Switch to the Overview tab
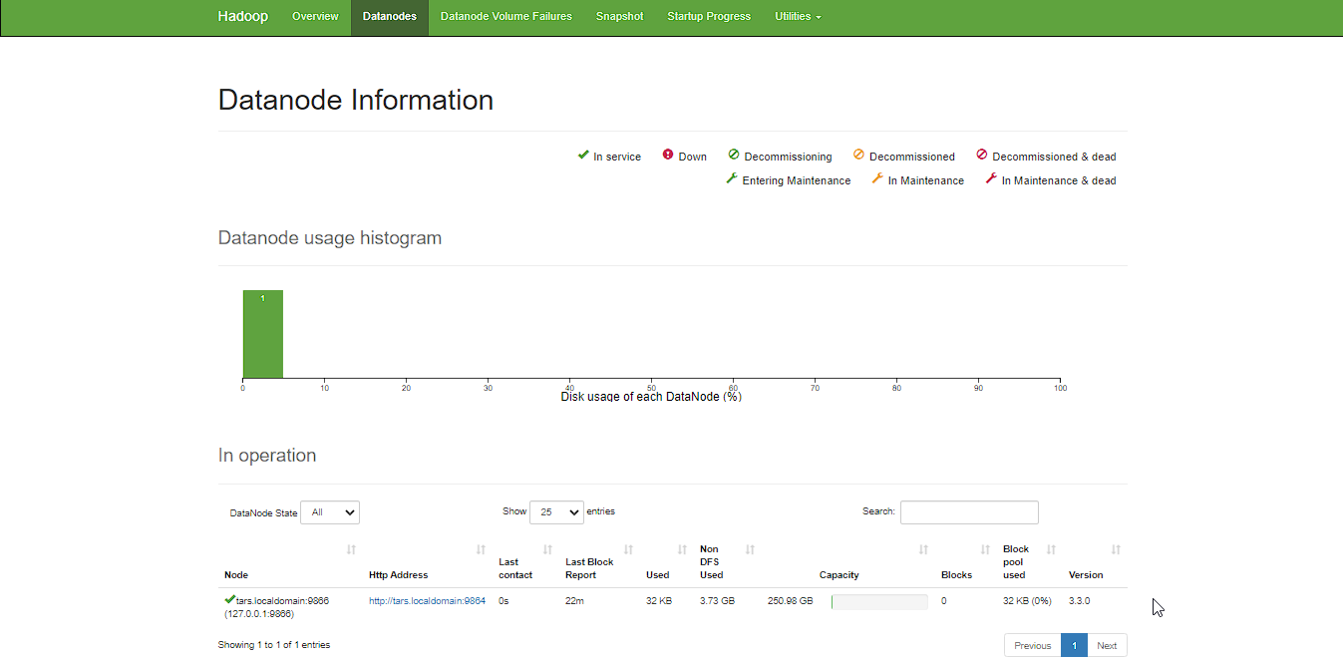This screenshot has height=659, width=1343. (x=315, y=17)
